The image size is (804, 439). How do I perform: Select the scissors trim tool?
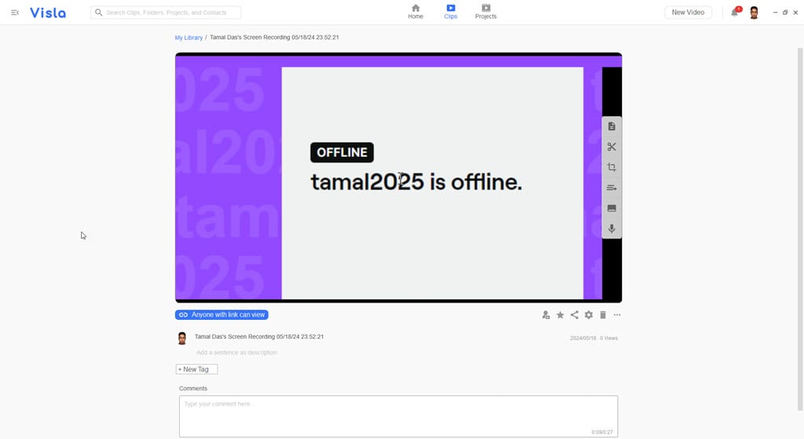point(611,147)
